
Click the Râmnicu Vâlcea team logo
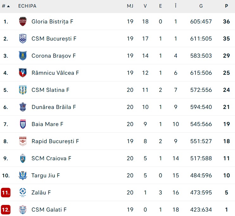(x=23, y=73)
